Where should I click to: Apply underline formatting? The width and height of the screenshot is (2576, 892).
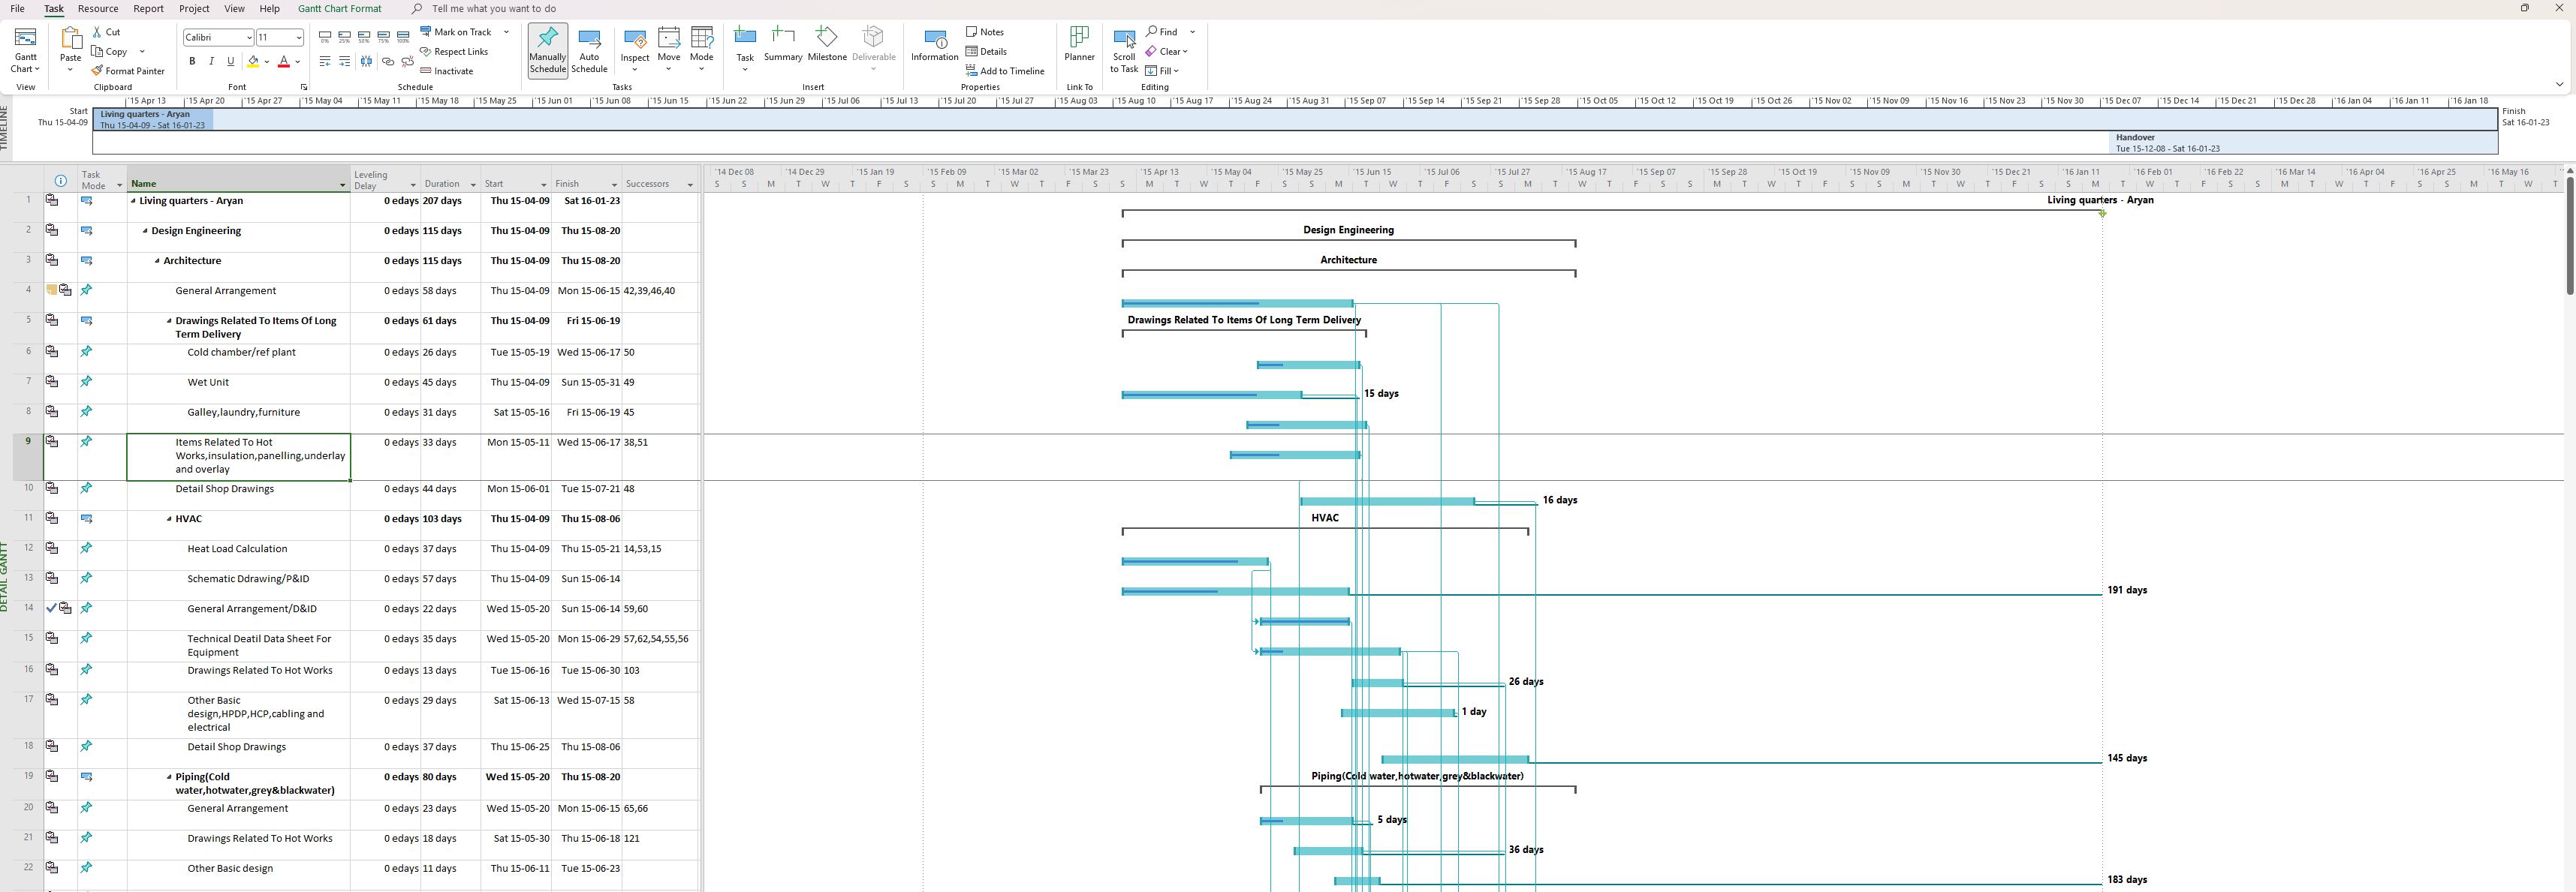click(231, 61)
